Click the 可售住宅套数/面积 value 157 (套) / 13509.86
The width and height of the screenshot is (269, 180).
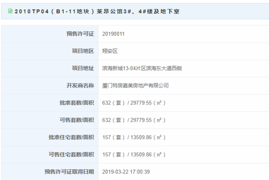coord(134,155)
